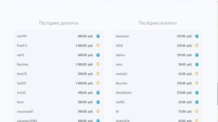Click the 300.00 руб. deposit amount
Image resolution: width=218 pixels, height=122 pixels.
(x=85, y=74)
